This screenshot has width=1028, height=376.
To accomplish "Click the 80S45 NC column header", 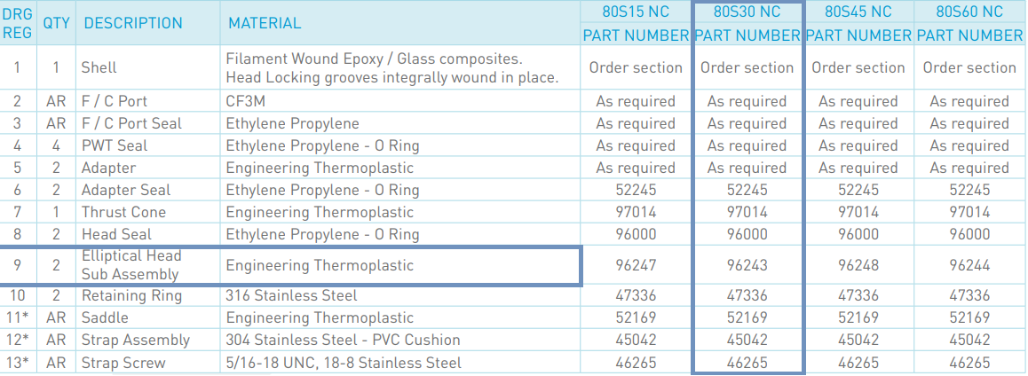I will pos(858,12).
